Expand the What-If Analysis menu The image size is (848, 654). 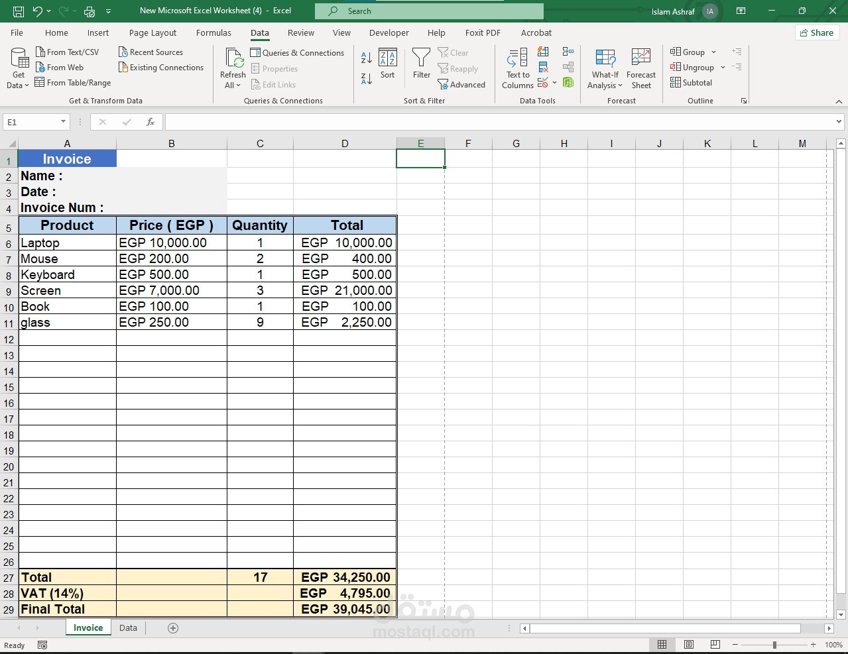click(x=605, y=68)
